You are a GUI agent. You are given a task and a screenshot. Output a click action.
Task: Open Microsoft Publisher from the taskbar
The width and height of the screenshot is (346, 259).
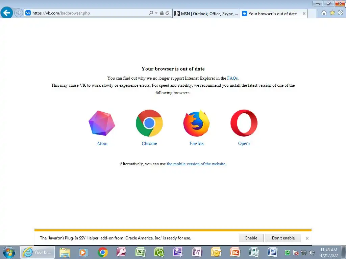254,252
